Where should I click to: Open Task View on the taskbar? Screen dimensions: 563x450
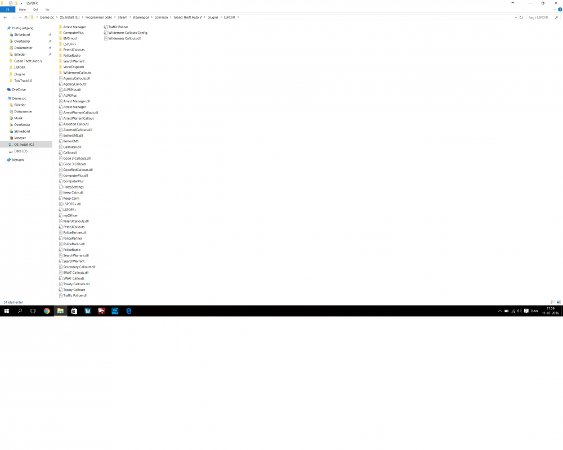[x=33, y=311]
